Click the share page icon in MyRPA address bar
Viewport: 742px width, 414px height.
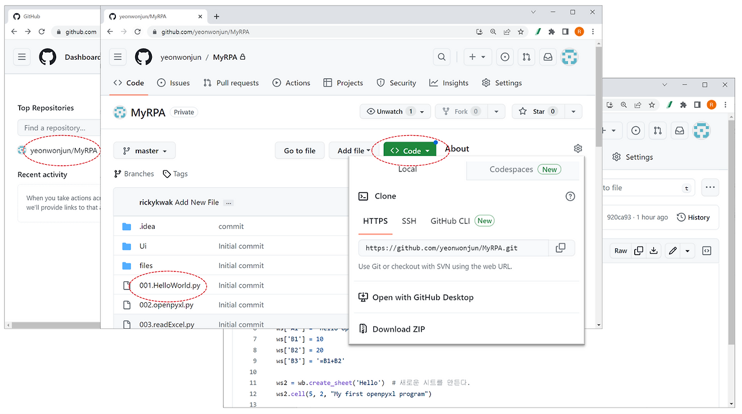507,32
